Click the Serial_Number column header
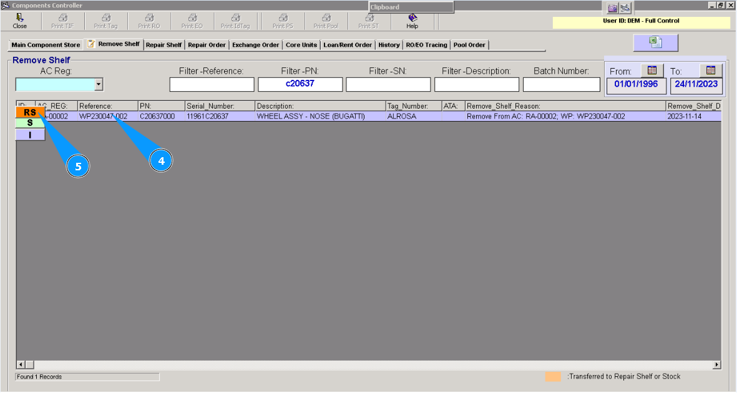Viewport: 737px width, 393px height. pyautogui.click(x=220, y=106)
